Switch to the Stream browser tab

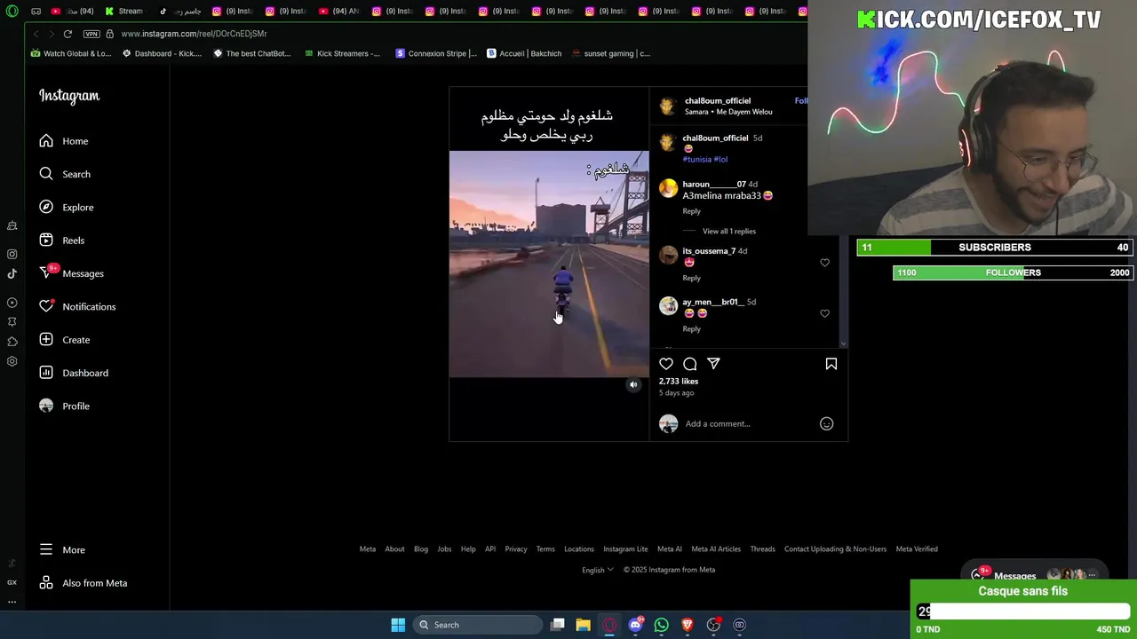pyautogui.click(x=123, y=11)
